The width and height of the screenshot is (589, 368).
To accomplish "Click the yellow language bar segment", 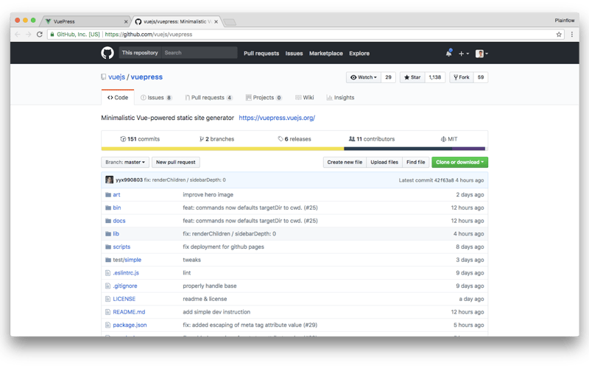I will (222, 149).
